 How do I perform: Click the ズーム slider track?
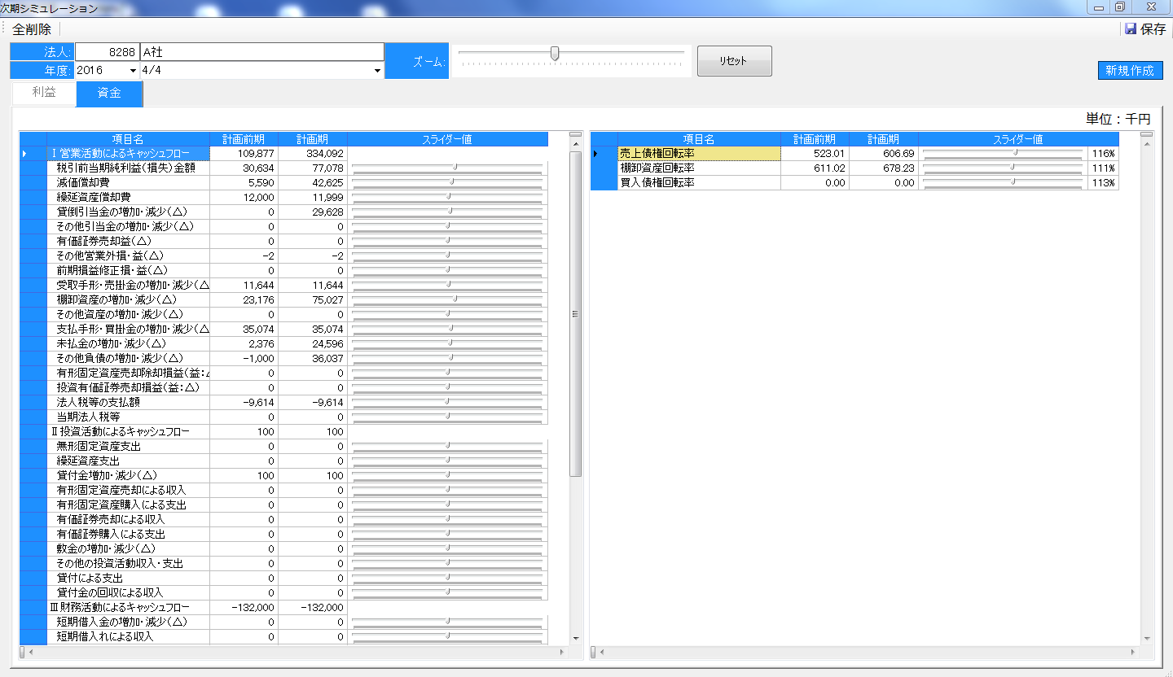tap(570, 54)
